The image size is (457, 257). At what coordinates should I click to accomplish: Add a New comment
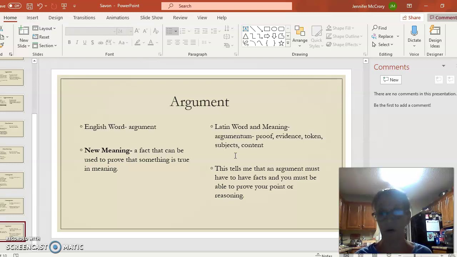point(391,80)
